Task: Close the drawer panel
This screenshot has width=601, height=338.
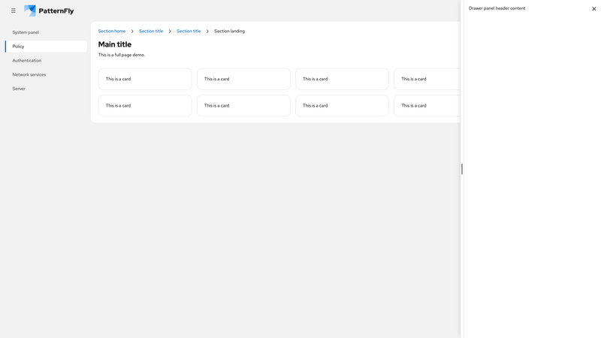Action: pos(593,8)
